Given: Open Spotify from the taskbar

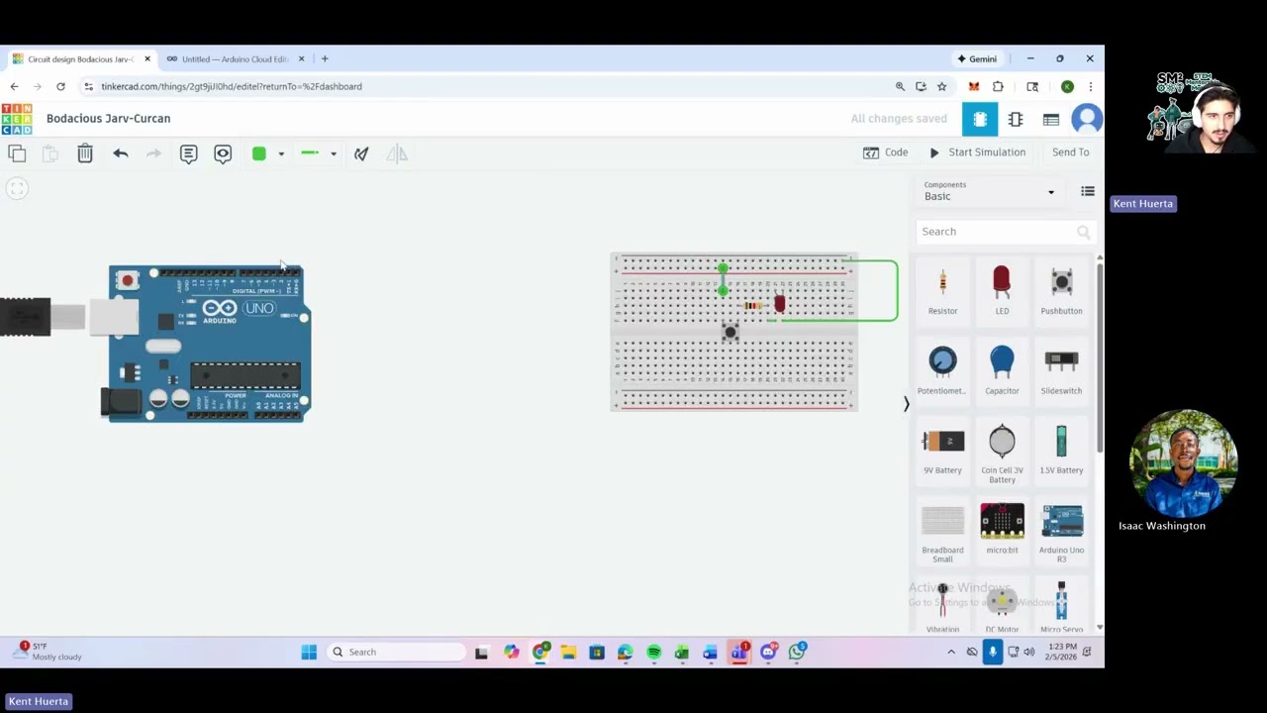Looking at the screenshot, I should click(x=653, y=652).
